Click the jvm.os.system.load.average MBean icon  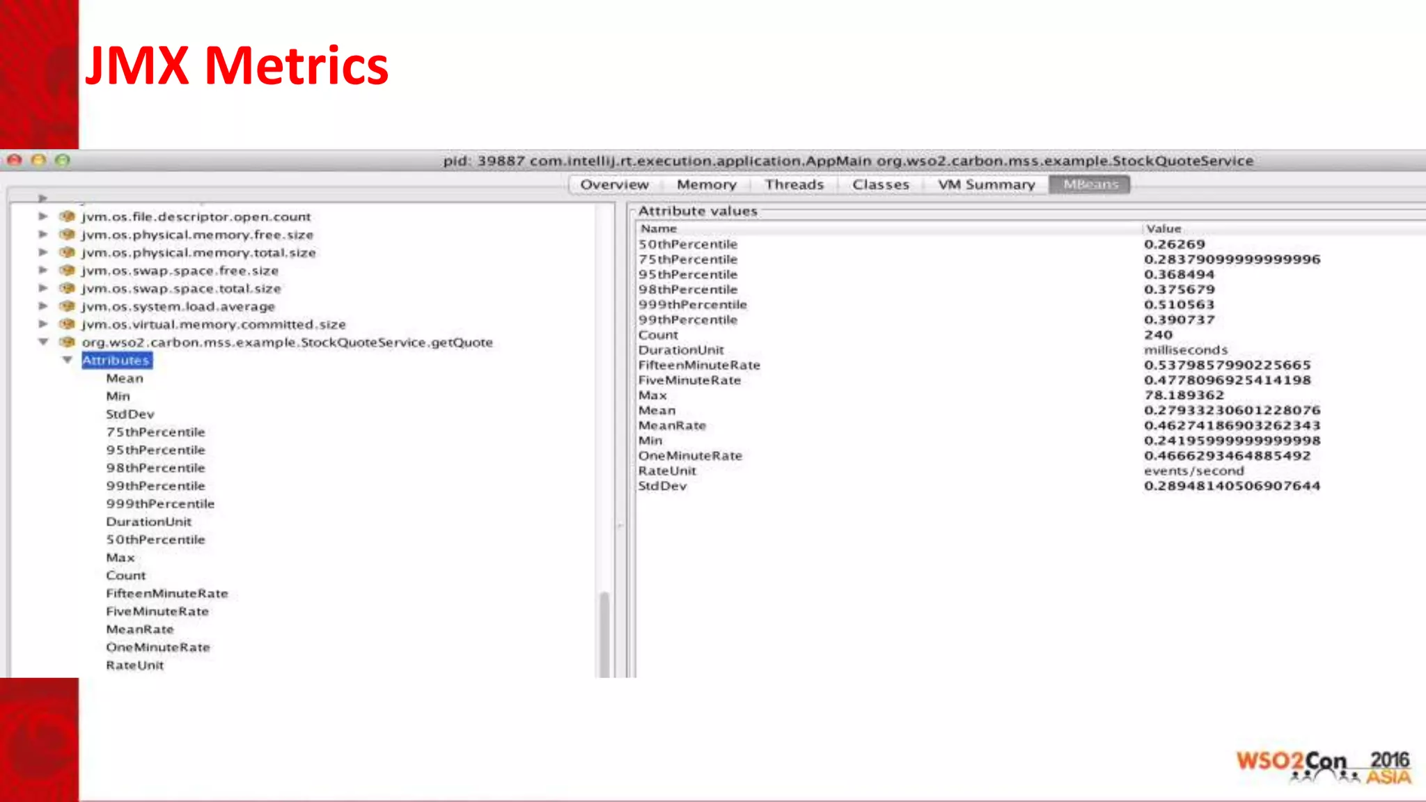pyautogui.click(x=68, y=306)
